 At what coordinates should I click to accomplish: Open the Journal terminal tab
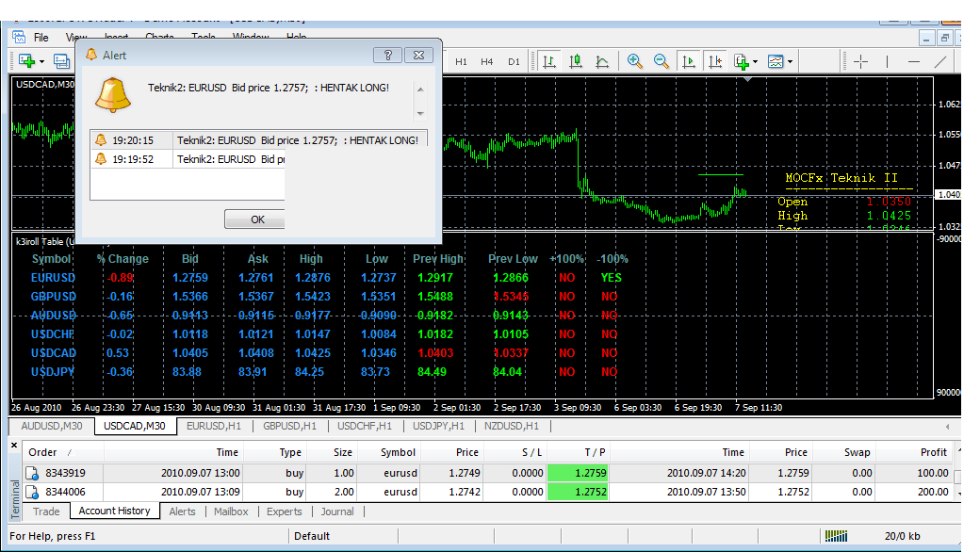point(337,511)
